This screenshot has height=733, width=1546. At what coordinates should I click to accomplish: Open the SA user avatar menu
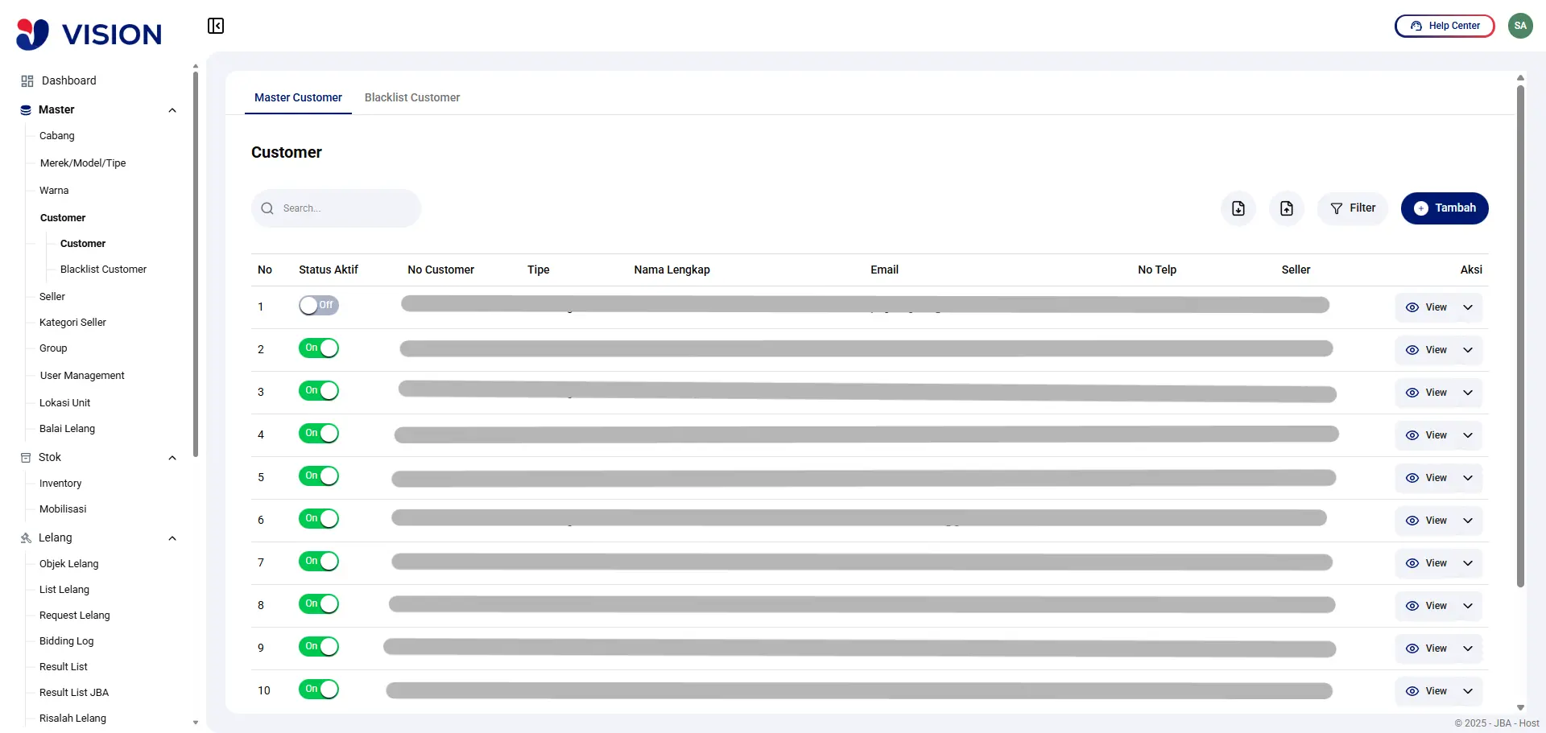1519,26
